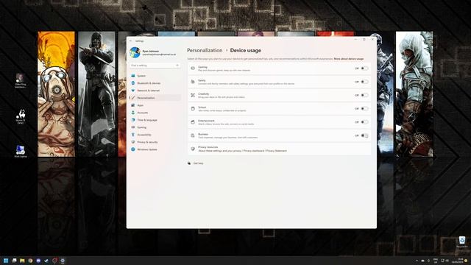Click the School row icon
This screenshot has height=265, width=471.
pyautogui.click(x=193, y=109)
